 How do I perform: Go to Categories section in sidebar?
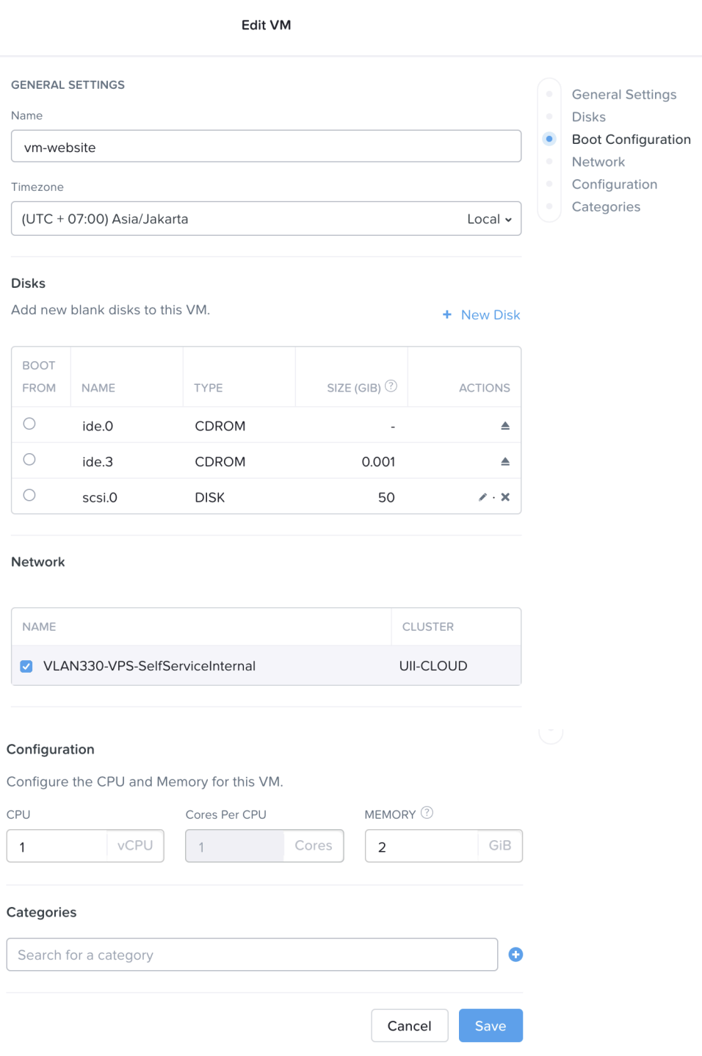605,207
